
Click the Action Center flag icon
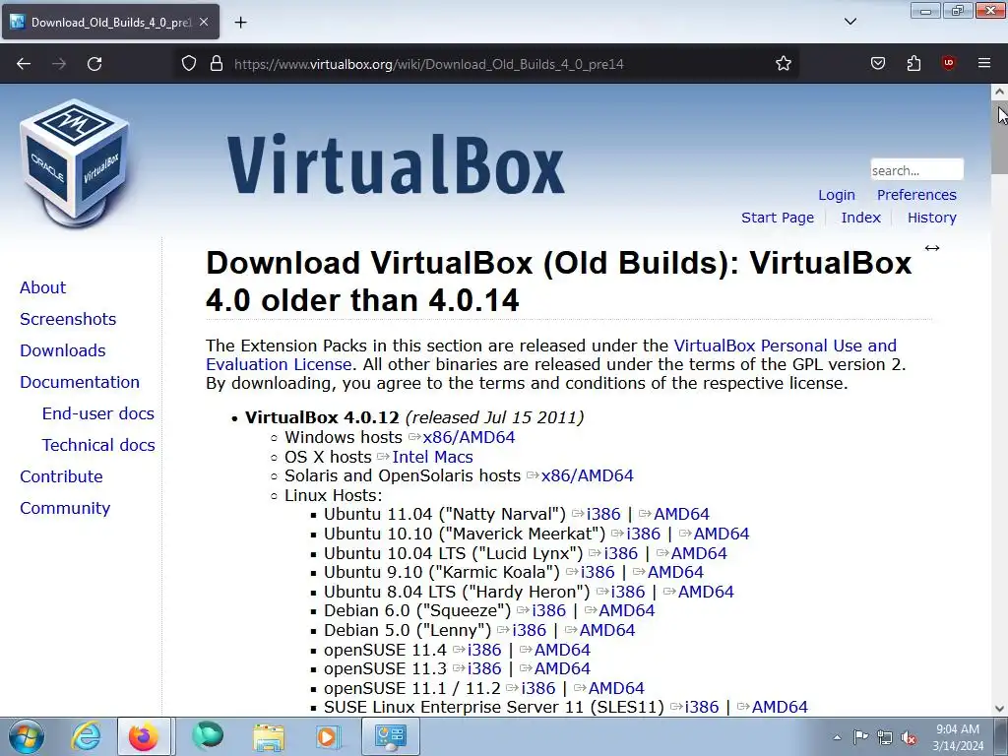click(x=860, y=737)
